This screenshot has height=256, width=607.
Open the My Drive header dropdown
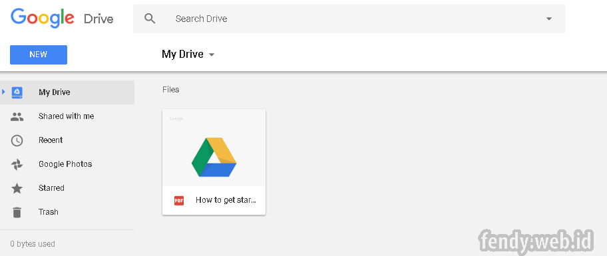(188, 54)
